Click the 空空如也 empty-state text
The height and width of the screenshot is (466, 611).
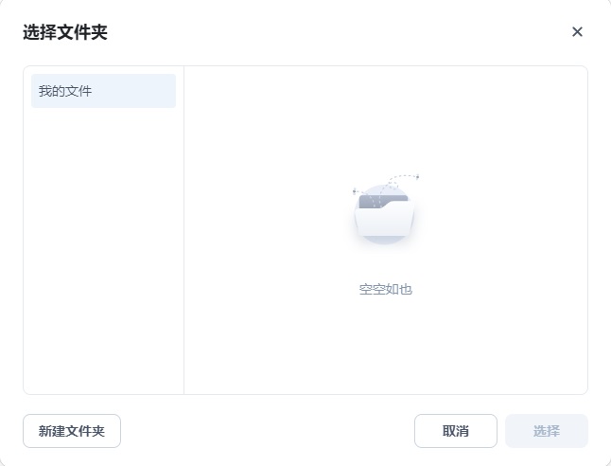coord(386,290)
